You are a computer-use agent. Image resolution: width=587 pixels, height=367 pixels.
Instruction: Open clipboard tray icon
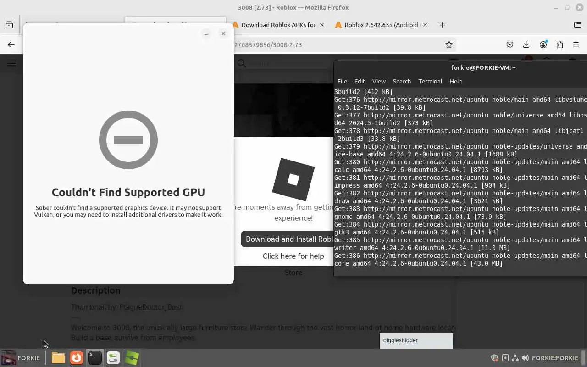coord(505,358)
